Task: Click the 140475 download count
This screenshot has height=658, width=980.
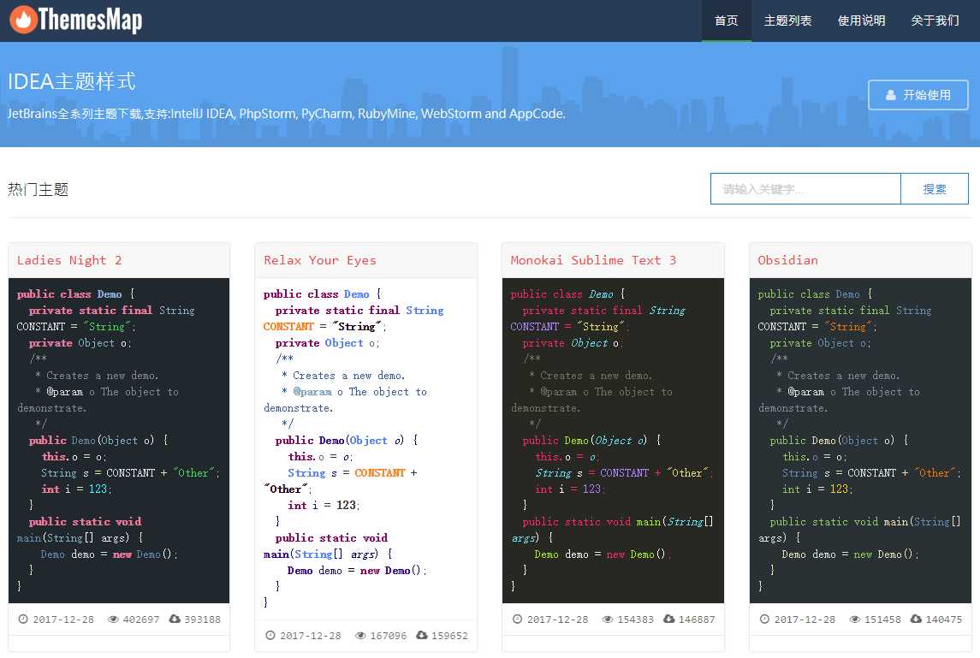Action: 944,619
